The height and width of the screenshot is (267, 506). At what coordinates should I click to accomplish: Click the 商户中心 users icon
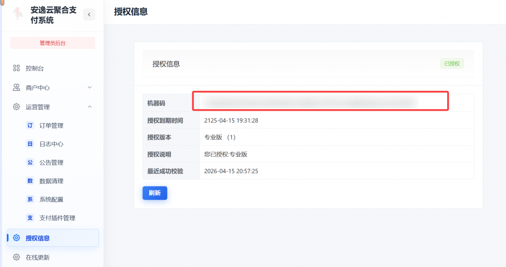[16, 88]
